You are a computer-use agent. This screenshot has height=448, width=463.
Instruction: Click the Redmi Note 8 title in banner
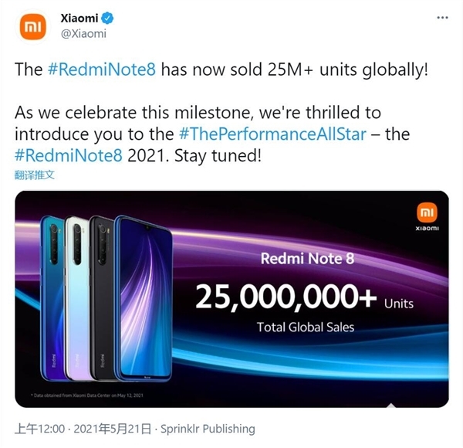(307, 259)
